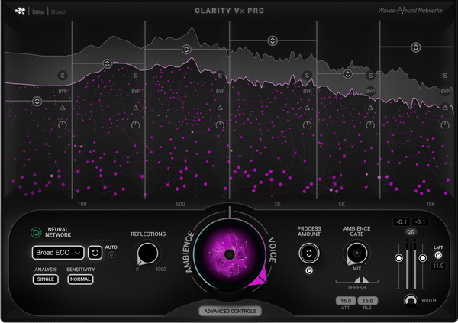Open the preset menu showing None
This screenshot has width=458, height=323.
pyautogui.click(x=57, y=12)
